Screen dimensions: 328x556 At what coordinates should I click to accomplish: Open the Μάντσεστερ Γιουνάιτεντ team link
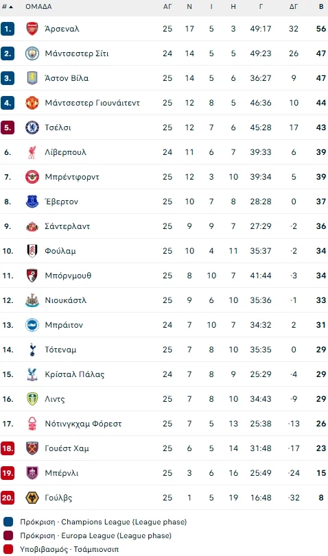coord(93,103)
